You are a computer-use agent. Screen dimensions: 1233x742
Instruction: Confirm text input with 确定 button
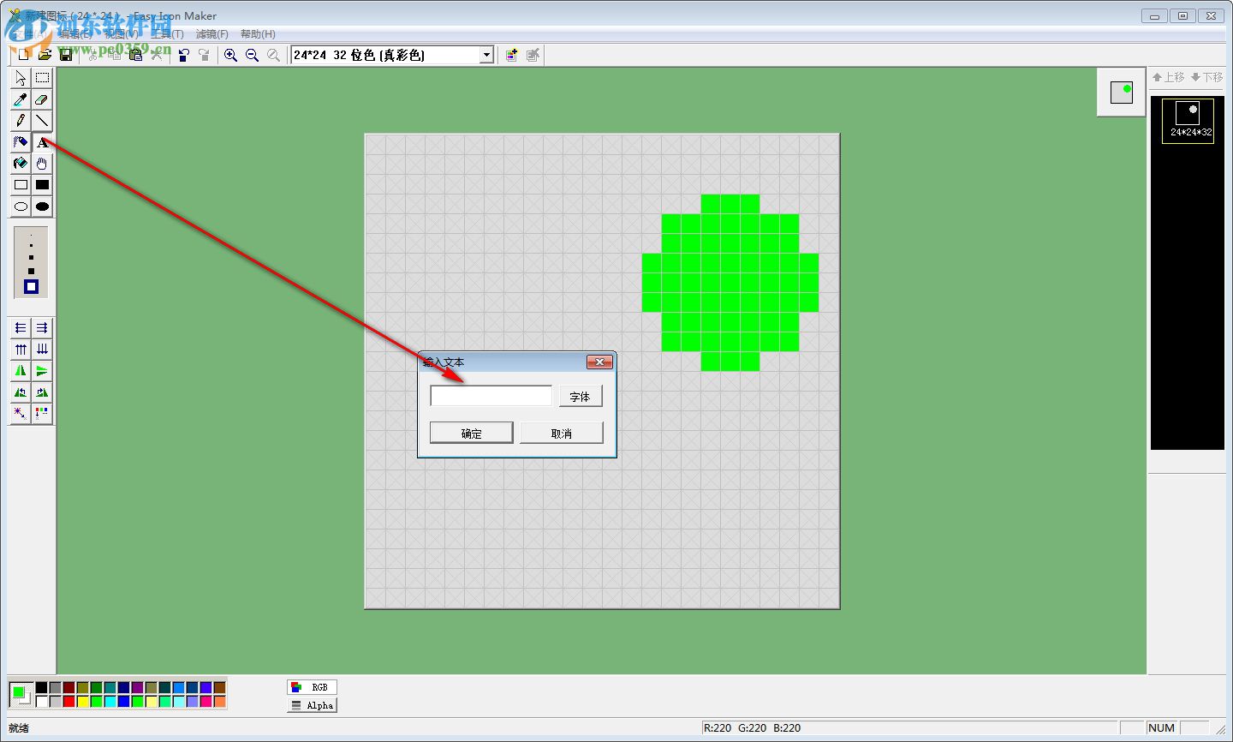(x=471, y=432)
